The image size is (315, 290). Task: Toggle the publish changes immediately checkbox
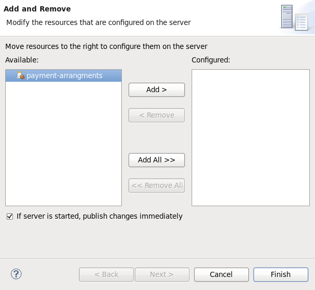point(9,216)
